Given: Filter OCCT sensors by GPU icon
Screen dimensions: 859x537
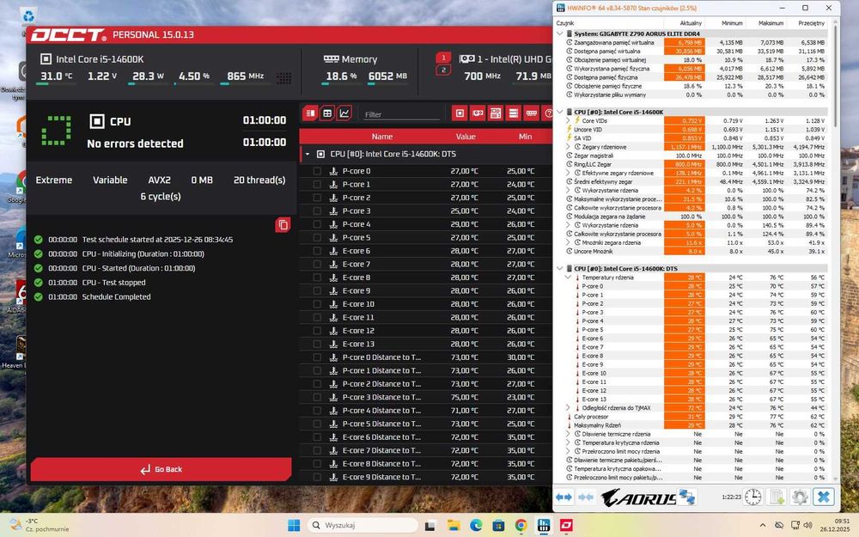Looking at the screenshot, I should 478,113.
